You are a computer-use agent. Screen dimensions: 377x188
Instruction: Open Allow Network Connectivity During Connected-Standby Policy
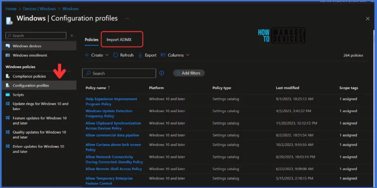click(114, 159)
